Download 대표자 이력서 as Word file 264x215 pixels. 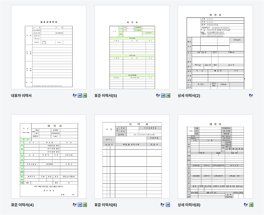(79, 96)
